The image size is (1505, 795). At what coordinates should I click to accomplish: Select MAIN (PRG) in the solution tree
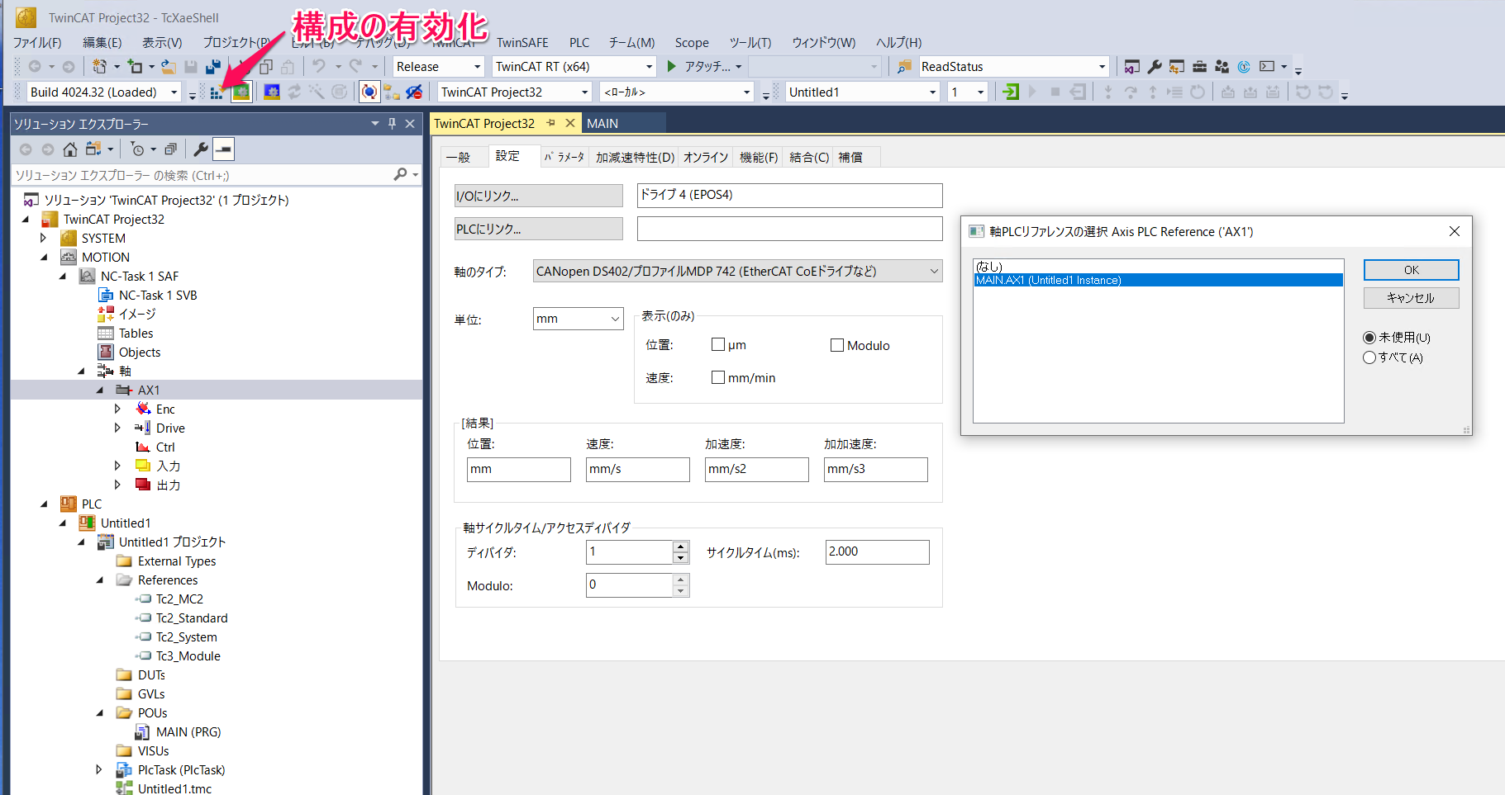coord(188,732)
